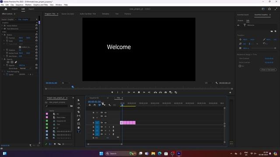Export frame with camera icon
This screenshot has width=280, height=157.
point(165,92)
